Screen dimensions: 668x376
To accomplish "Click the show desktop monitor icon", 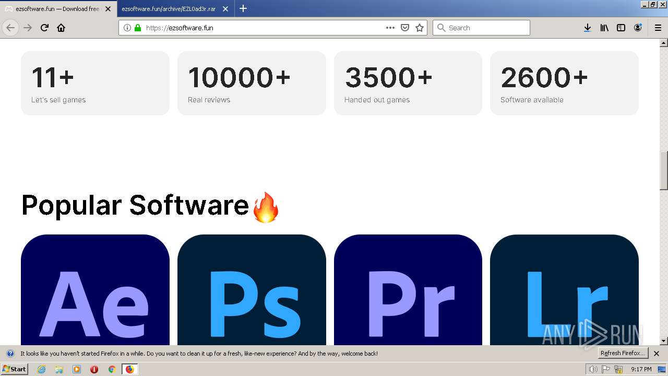I will [662, 369].
